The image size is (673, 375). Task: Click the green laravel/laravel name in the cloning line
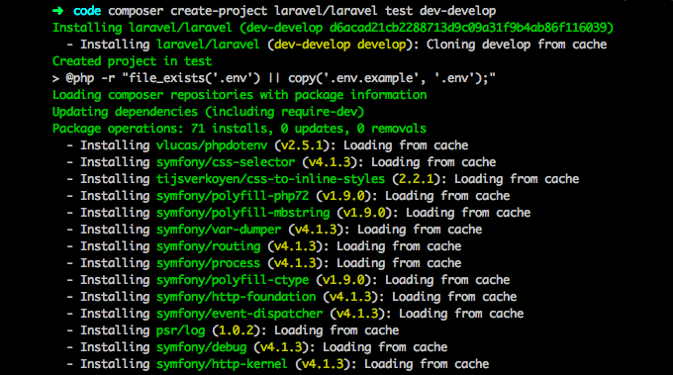(208, 45)
